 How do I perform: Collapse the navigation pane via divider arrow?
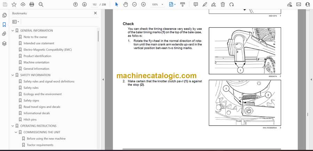coord(103,79)
